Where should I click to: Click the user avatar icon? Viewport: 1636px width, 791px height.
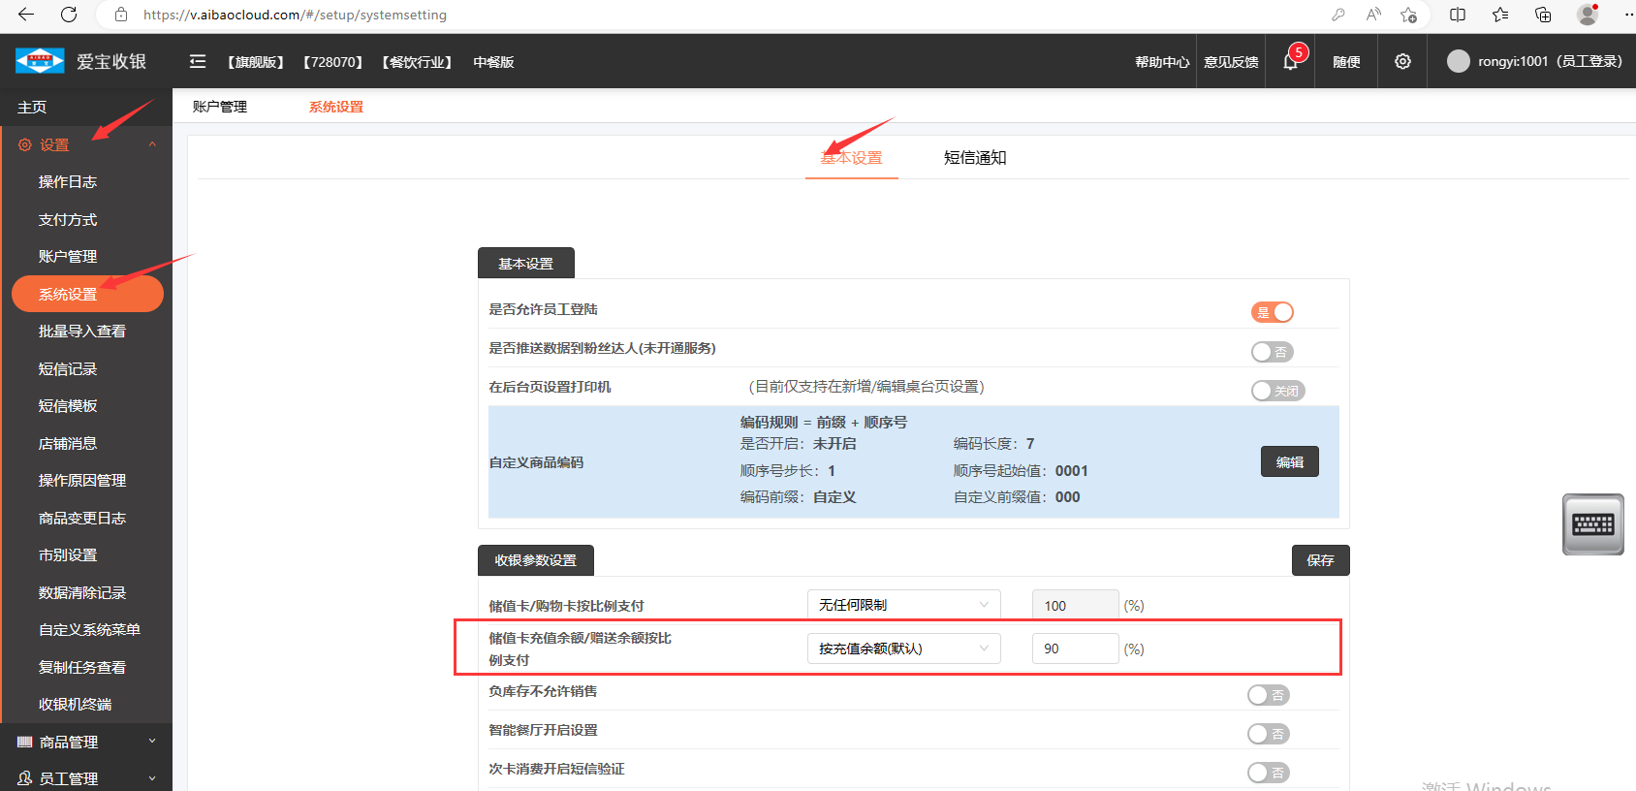1458,61
